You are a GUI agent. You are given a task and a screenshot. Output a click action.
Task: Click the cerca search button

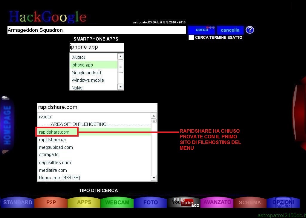pos(202,30)
